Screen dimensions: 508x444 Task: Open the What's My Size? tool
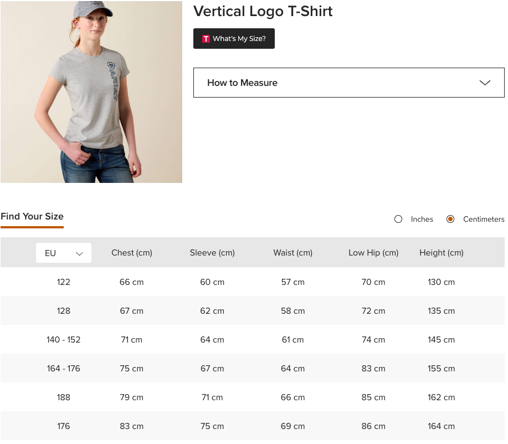coord(234,39)
